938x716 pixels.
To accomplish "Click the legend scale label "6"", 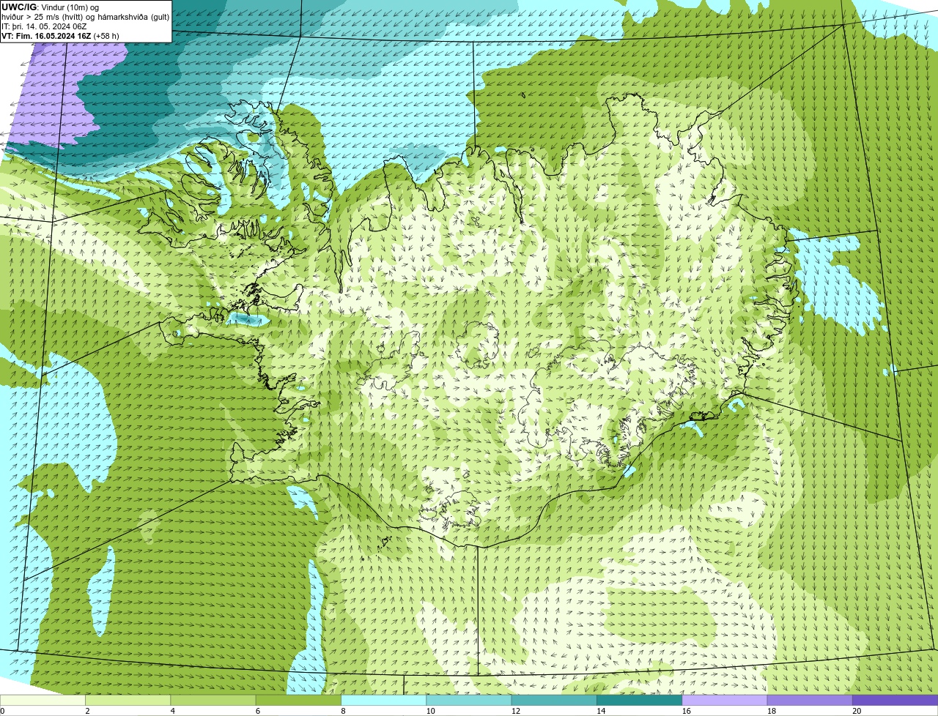I will [x=257, y=711].
